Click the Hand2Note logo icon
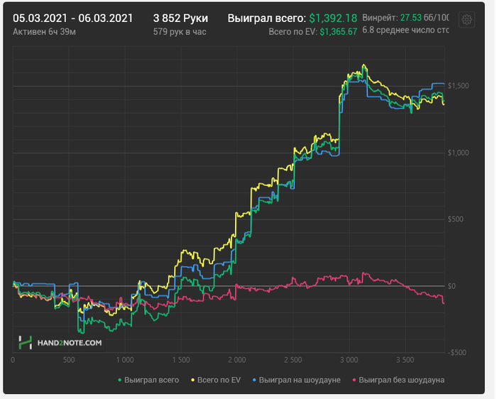The width and height of the screenshot is (497, 399). pos(26,343)
